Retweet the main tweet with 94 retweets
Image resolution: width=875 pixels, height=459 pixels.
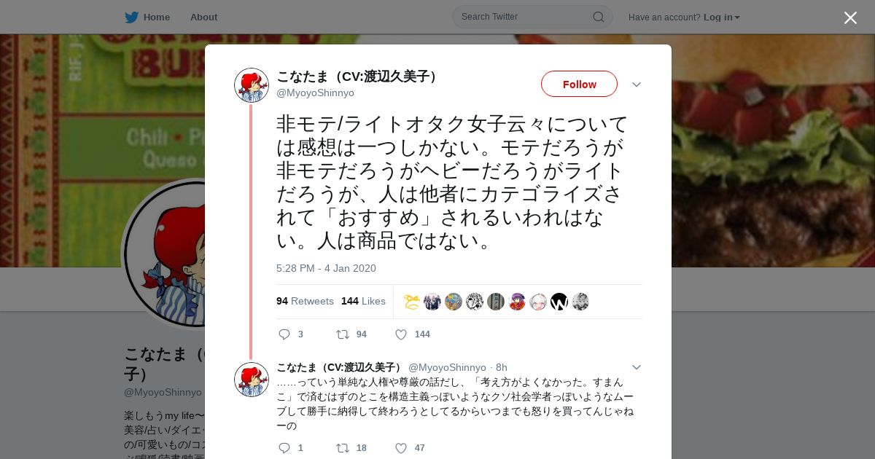pos(342,334)
